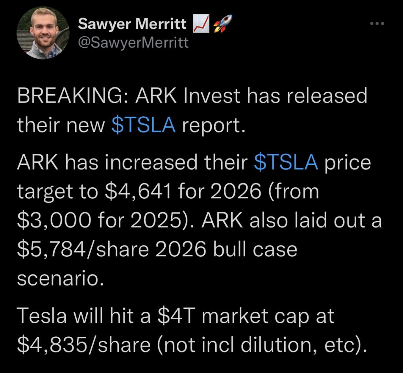Open the $TSLA cashtag before "price"
Image resolution: width=403 pixels, height=373 pixels.
(x=286, y=162)
